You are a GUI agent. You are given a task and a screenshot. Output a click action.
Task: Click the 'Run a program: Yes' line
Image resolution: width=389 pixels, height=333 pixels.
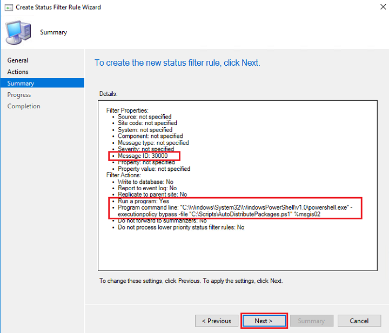(143, 201)
